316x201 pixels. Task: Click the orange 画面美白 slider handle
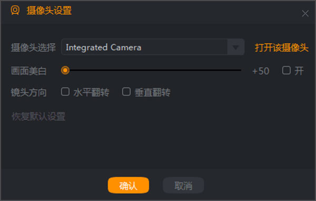[65, 70]
